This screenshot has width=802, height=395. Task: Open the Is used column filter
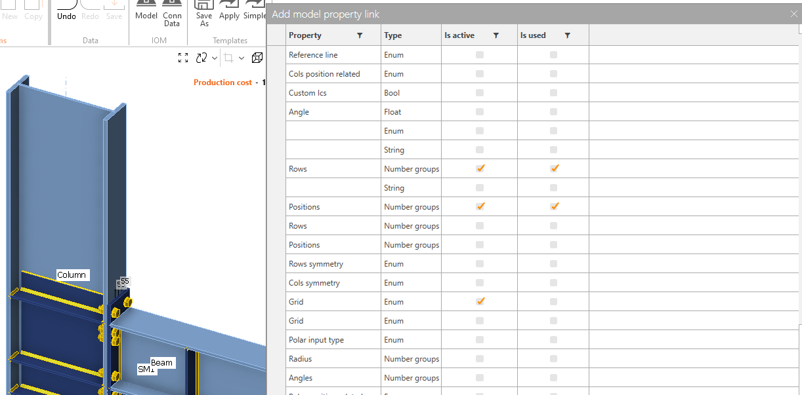click(568, 35)
